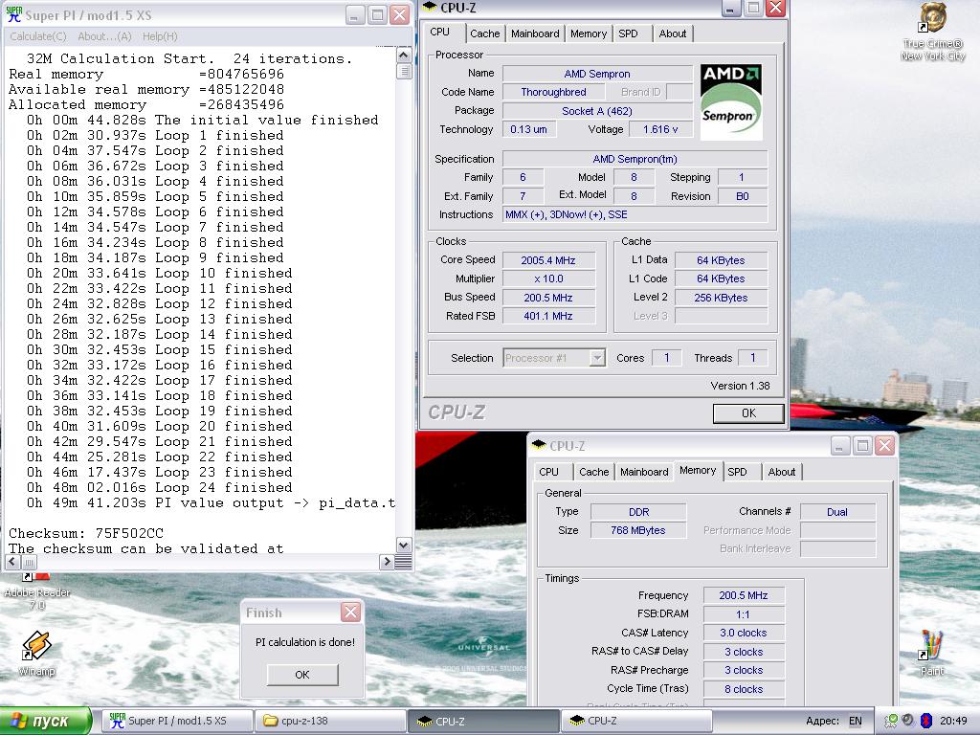Click OK in the top CPU-Z window
The image size is (980, 735).
[748, 413]
